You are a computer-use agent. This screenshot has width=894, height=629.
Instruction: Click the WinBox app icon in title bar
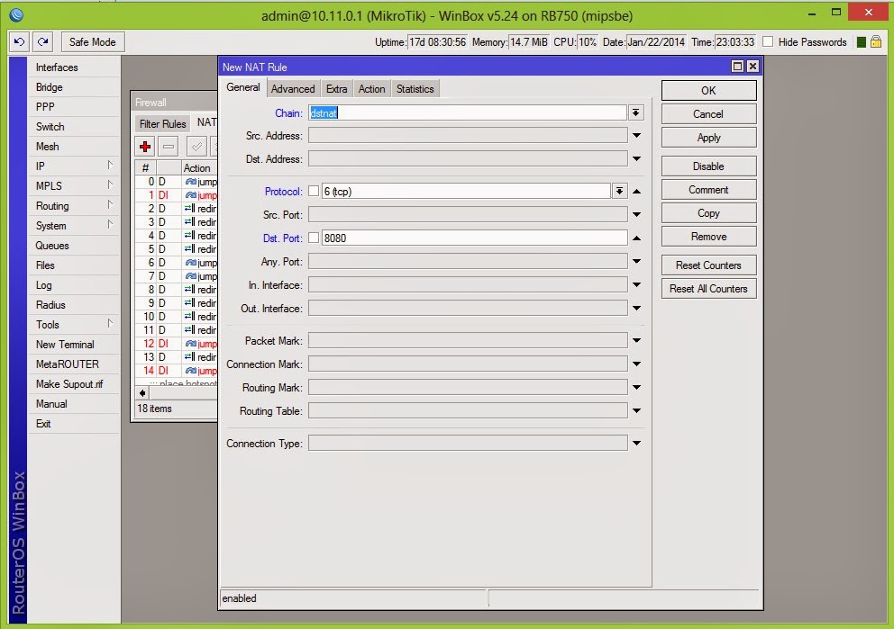pos(16,14)
